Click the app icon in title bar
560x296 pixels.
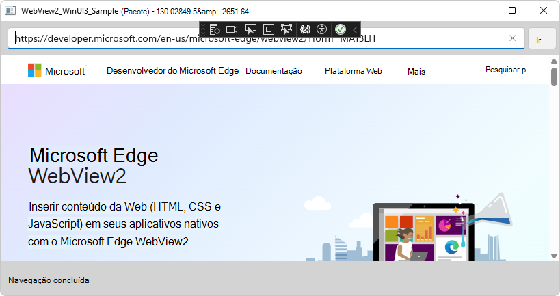pos(11,11)
